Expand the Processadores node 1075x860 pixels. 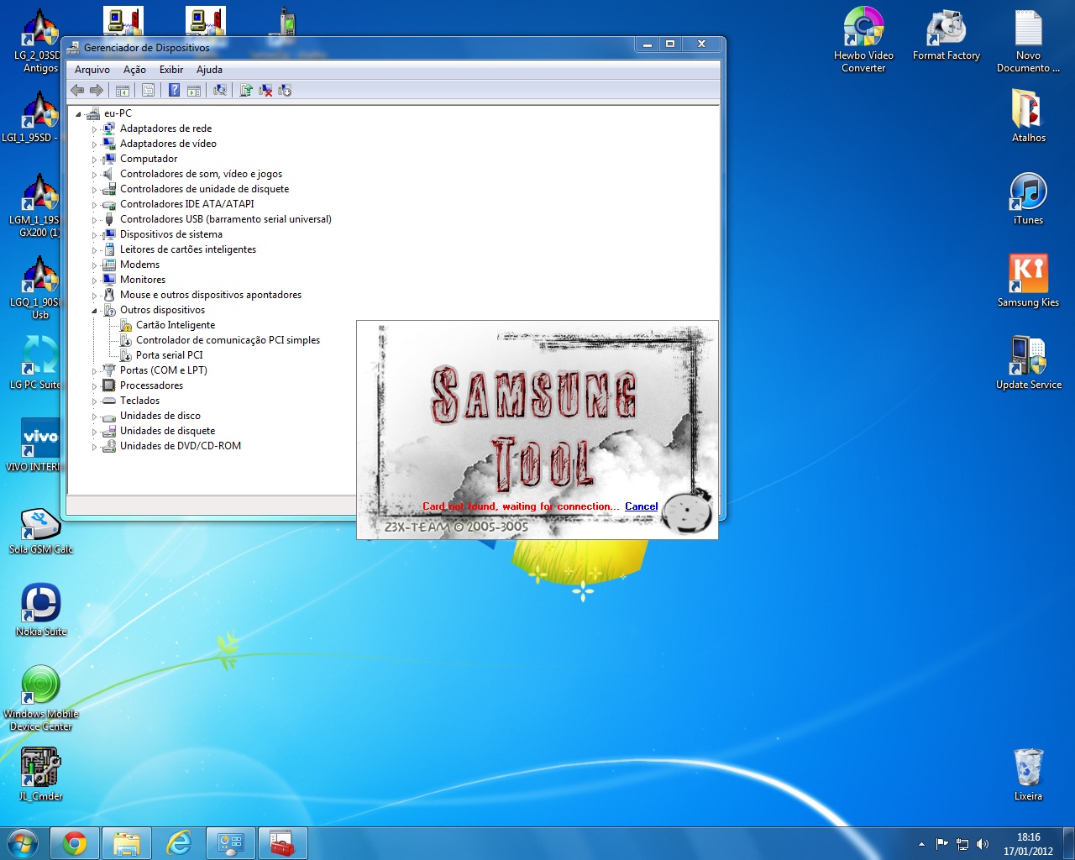[x=94, y=386]
